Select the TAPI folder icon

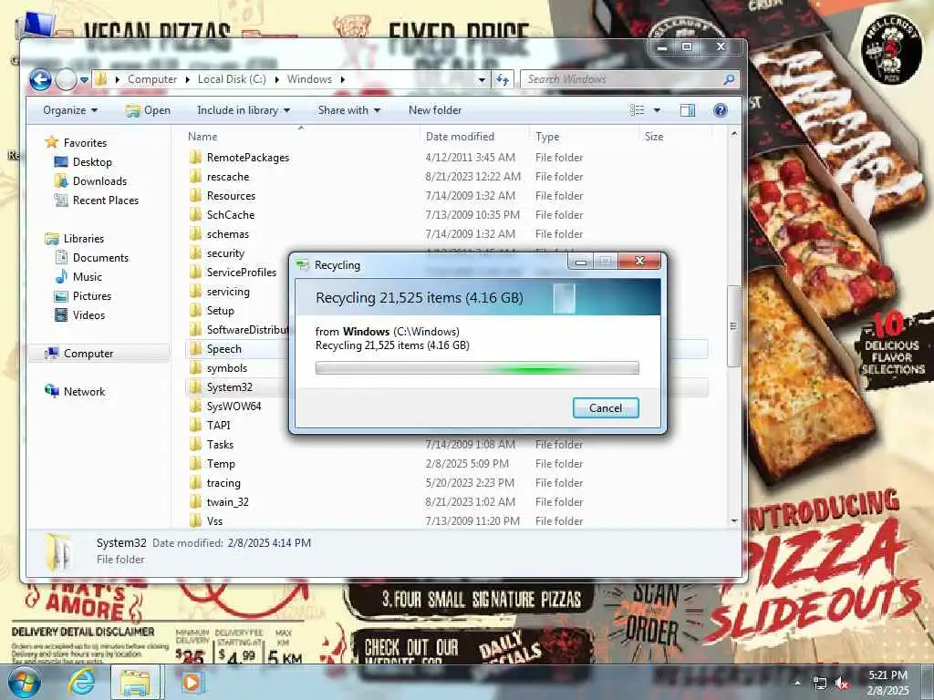(195, 425)
